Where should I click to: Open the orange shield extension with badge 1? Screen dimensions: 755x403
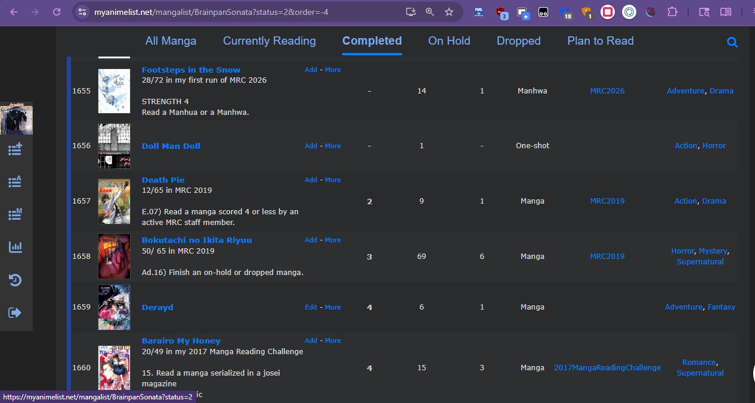tap(586, 13)
